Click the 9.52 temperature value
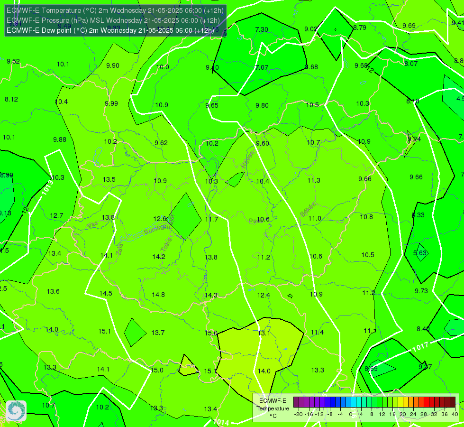This screenshot has height=427, width=464. tap(13, 61)
